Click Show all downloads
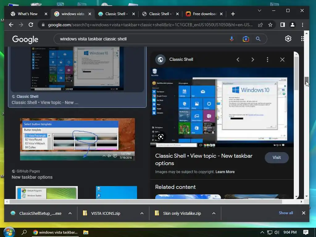This screenshot has height=237, width=316. 286,213
